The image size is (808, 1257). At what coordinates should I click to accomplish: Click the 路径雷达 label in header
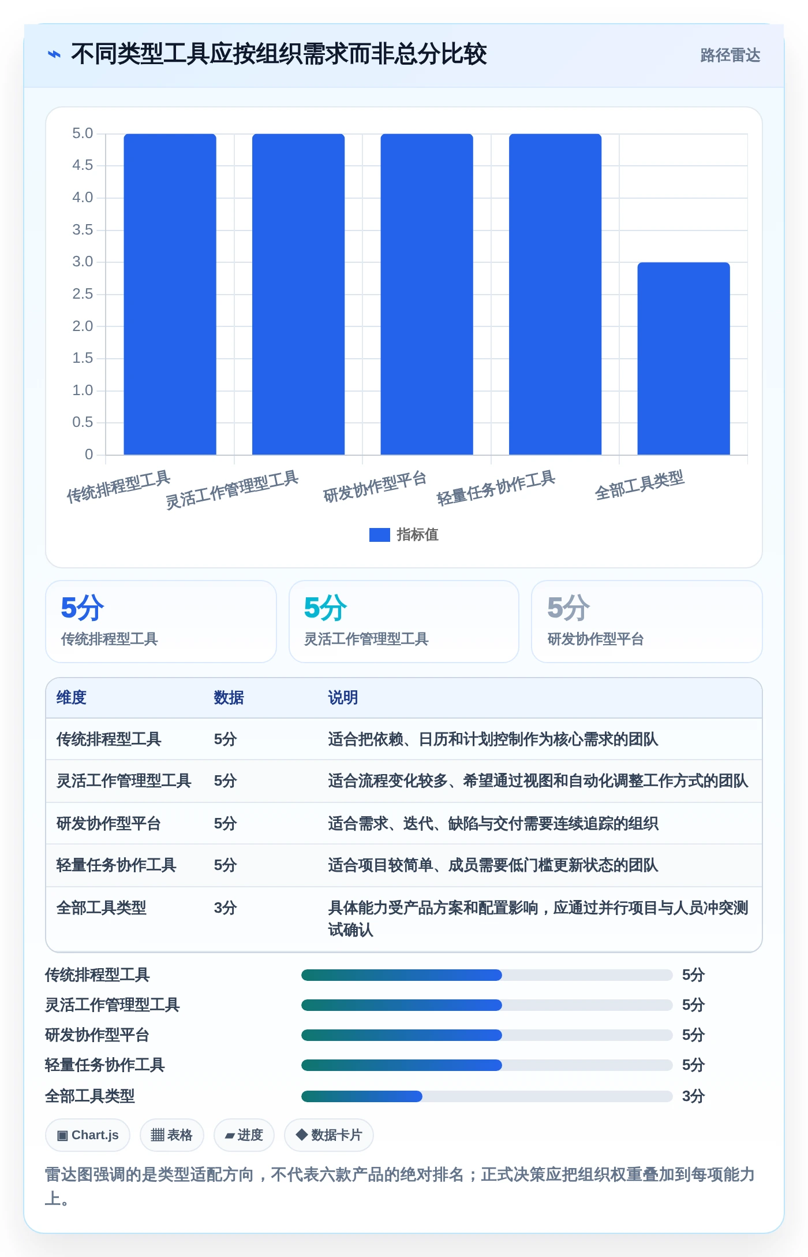730,55
